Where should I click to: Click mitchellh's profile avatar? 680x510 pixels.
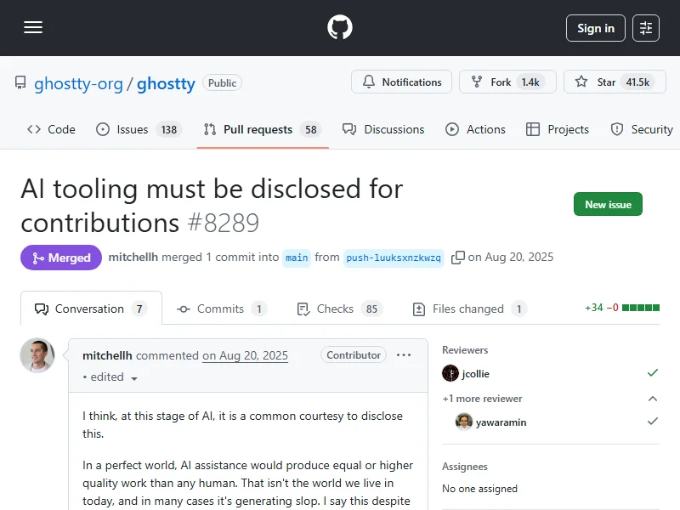tap(37, 355)
